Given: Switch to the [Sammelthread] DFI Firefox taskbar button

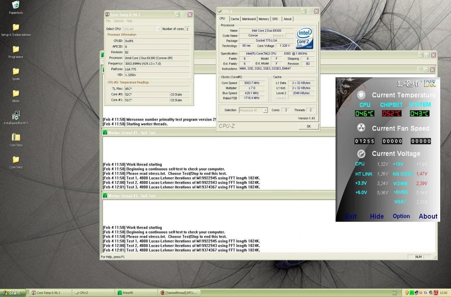Looking at the screenshot, I should [x=179, y=293].
